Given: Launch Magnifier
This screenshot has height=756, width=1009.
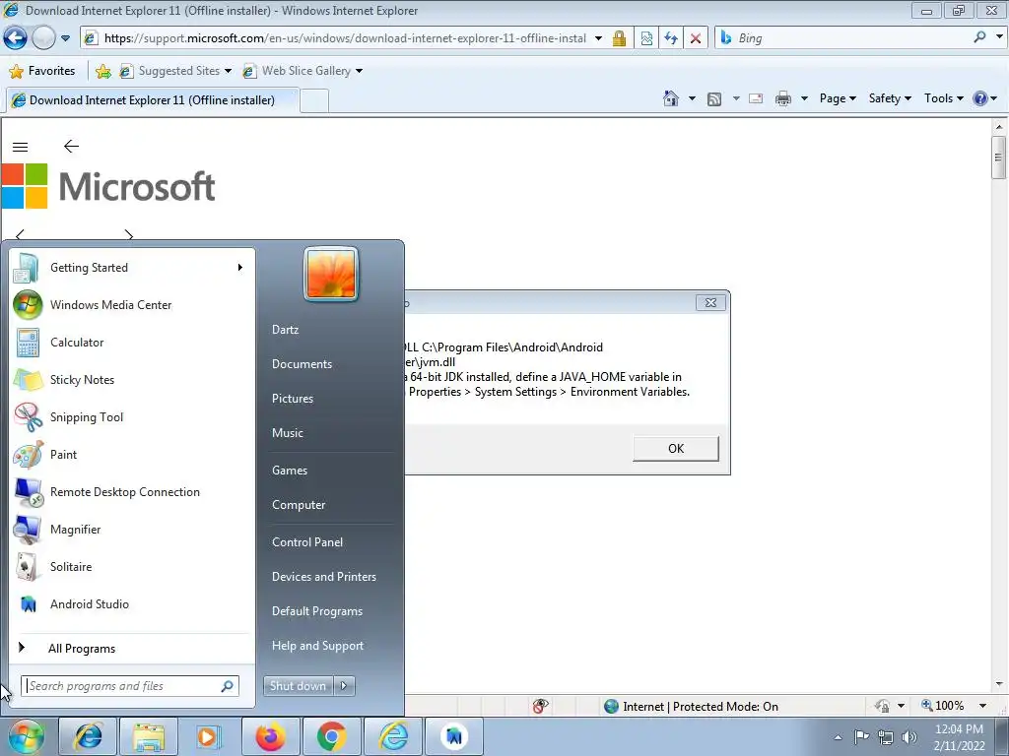Looking at the screenshot, I should 132,529.
